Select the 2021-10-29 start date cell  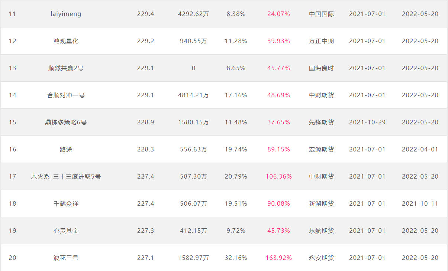[367, 123]
